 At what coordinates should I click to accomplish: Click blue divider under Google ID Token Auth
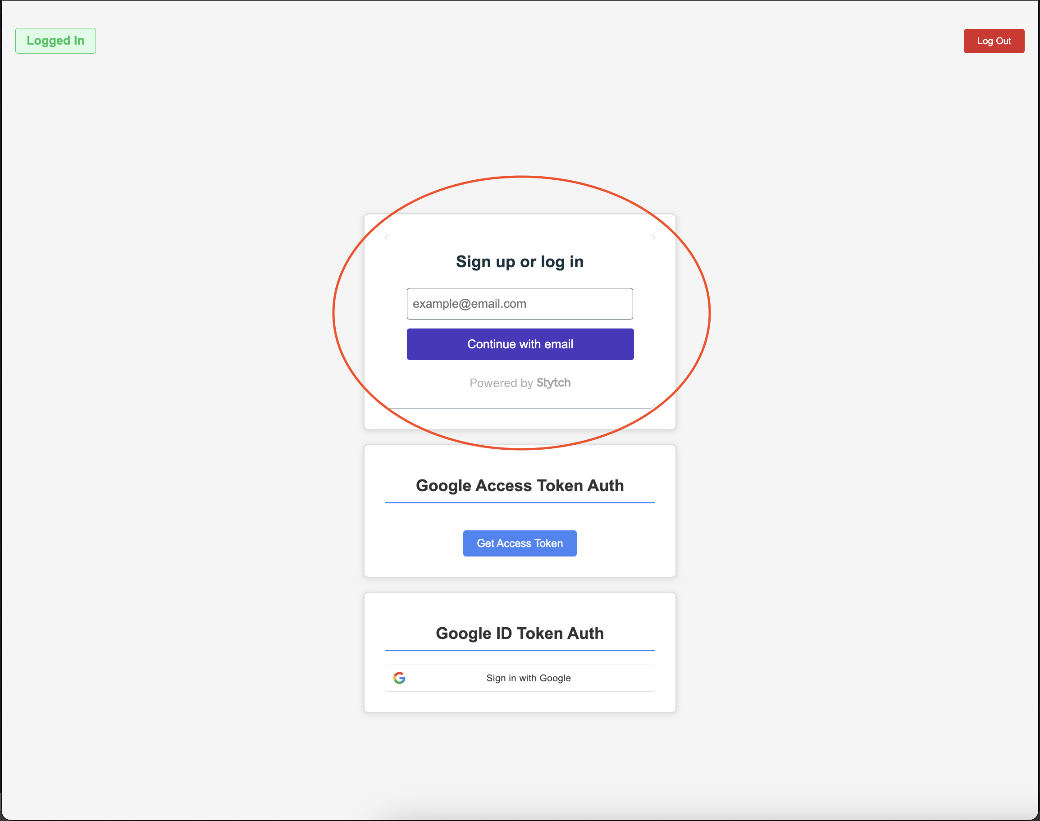tap(520, 650)
